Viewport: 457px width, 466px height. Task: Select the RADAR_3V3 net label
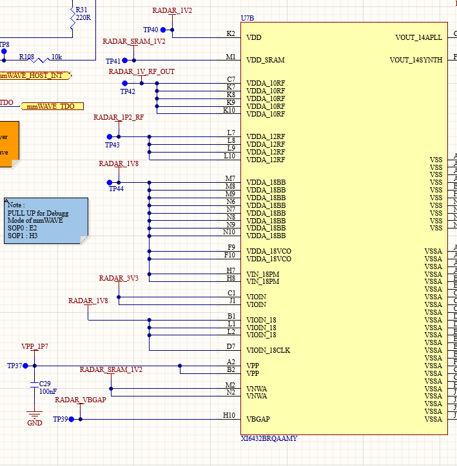tap(119, 278)
